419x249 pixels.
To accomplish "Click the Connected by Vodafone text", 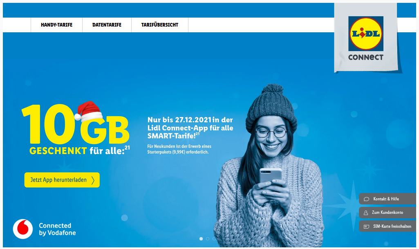I will (57, 229).
